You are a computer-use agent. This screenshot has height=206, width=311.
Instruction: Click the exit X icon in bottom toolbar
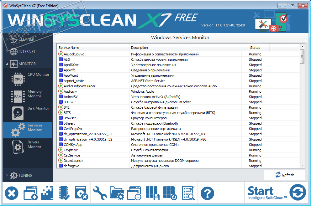click(12, 193)
